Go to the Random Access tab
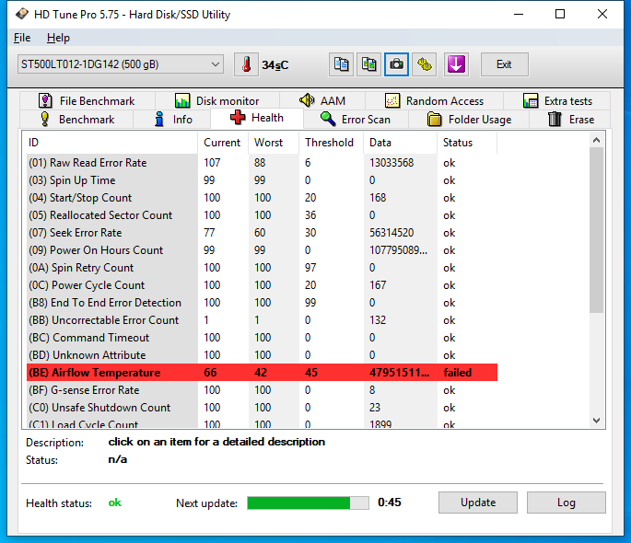 pos(434,101)
